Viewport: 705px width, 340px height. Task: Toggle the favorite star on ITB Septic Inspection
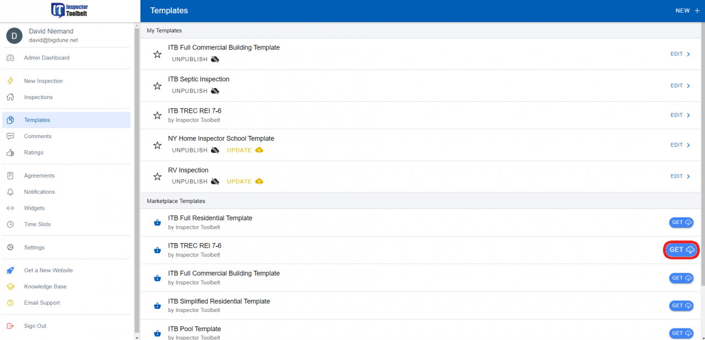pos(157,85)
